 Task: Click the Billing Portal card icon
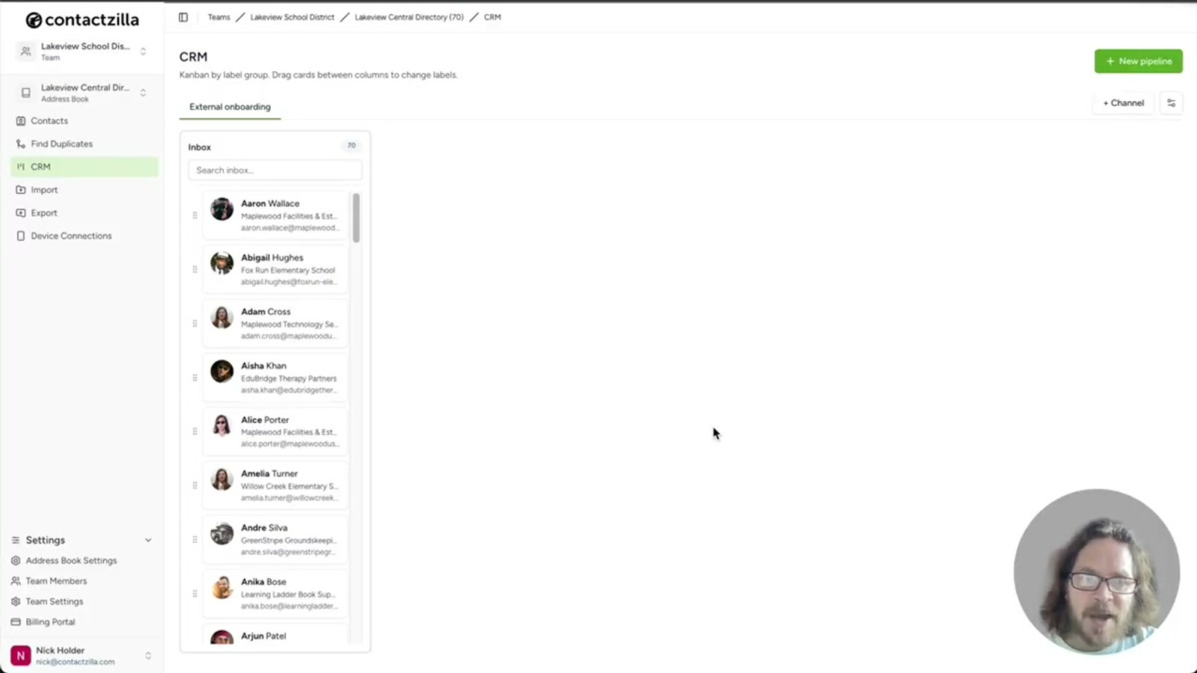click(x=16, y=621)
